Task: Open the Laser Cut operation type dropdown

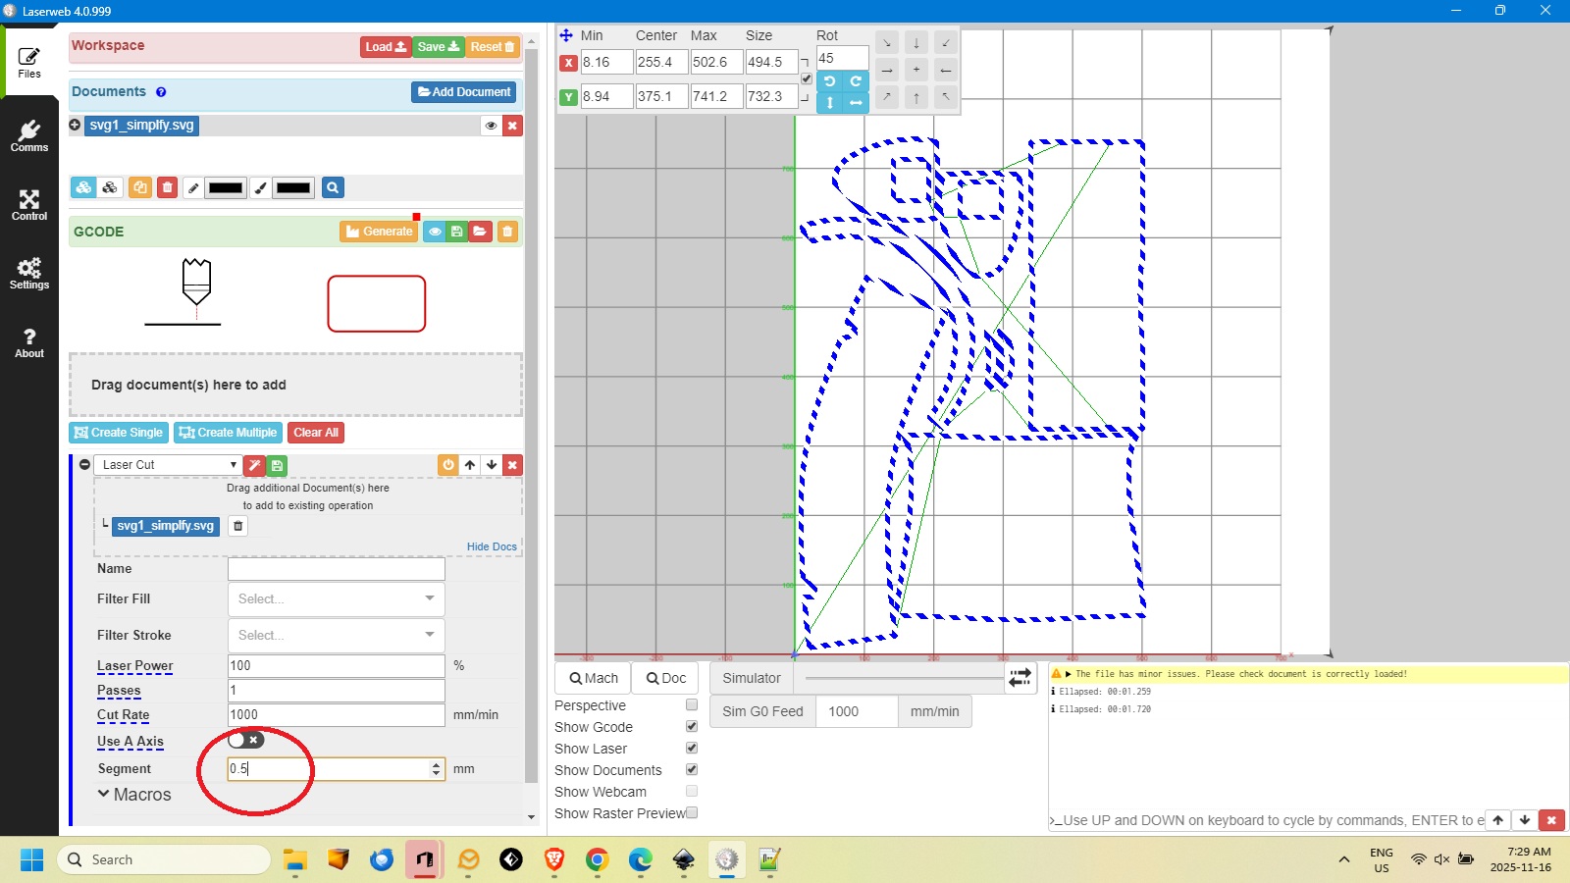Action: [168, 465]
